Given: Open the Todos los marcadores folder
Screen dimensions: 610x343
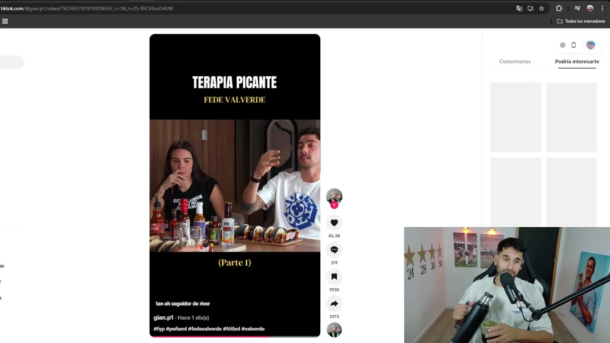Looking at the screenshot, I should pyautogui.click(x=581, y=21).
